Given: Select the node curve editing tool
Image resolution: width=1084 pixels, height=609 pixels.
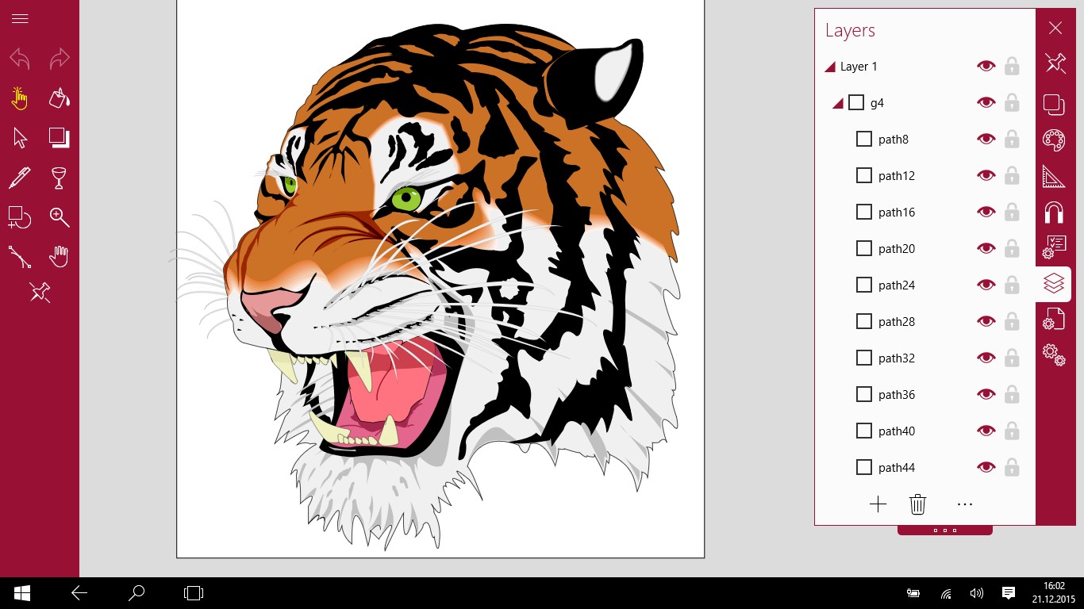Looking at the screenshot, I should click(20, 256).
